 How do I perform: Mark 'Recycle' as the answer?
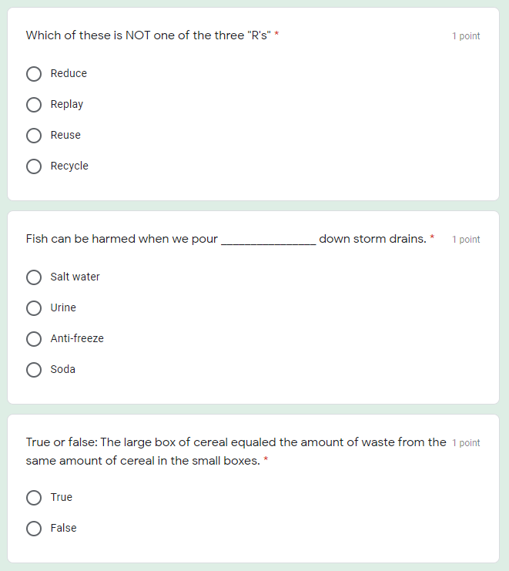click(34, 166)
